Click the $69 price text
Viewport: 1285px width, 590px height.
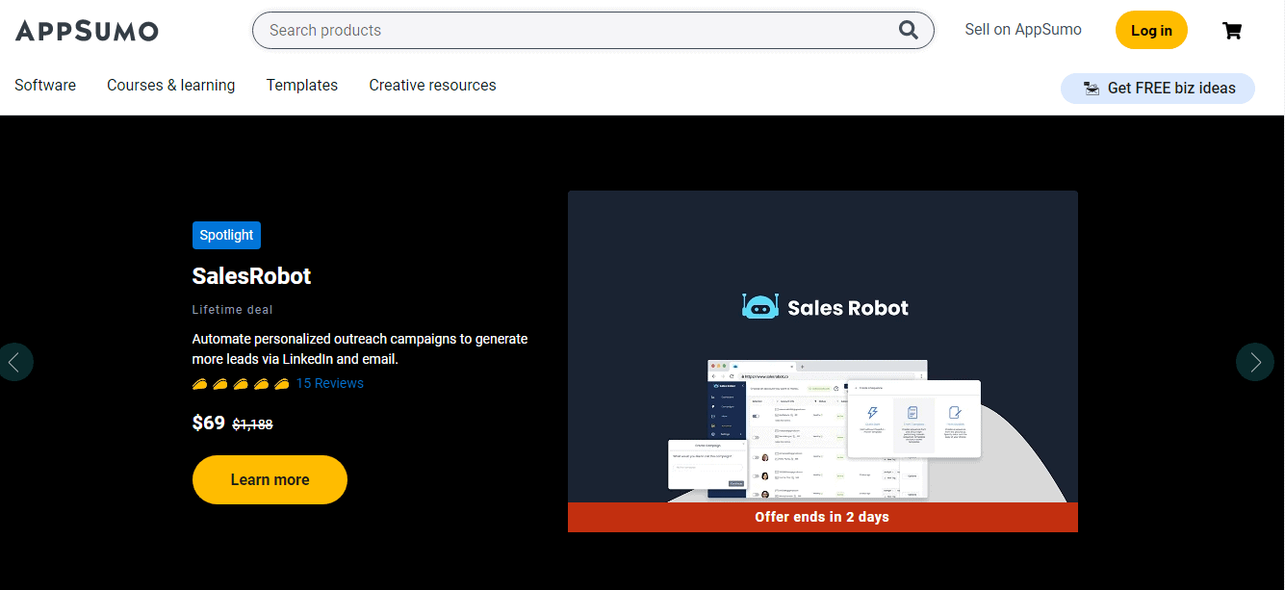pos(209,423)
